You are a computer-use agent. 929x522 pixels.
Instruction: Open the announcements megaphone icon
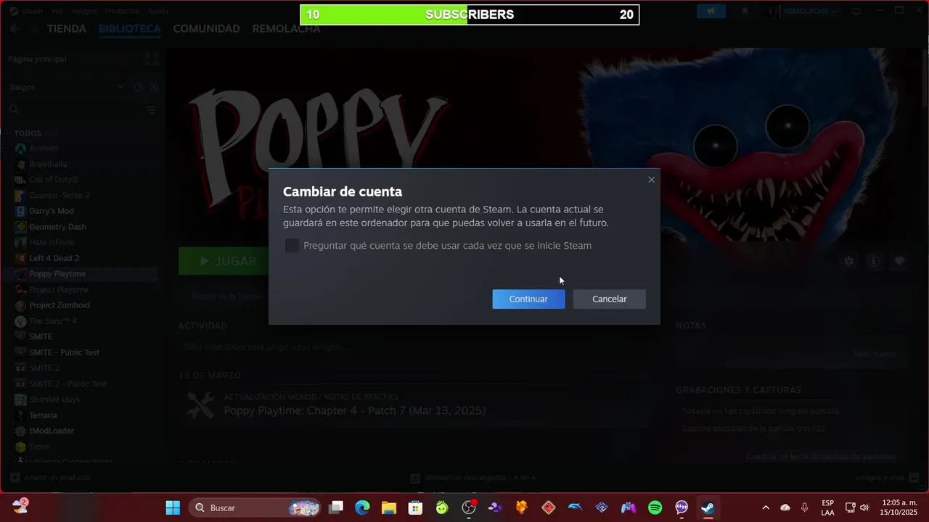(x=711, y=12)
